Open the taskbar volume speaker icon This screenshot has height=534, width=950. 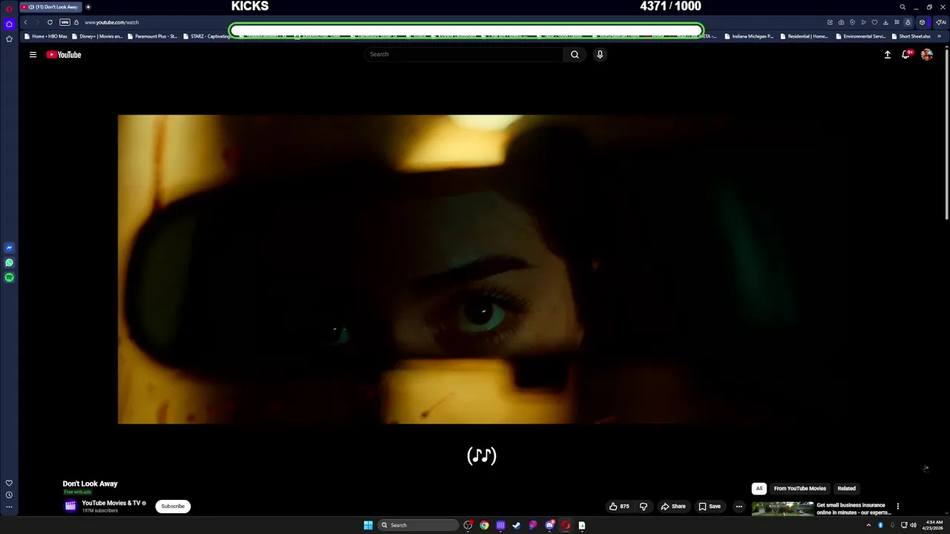point(913,525)
